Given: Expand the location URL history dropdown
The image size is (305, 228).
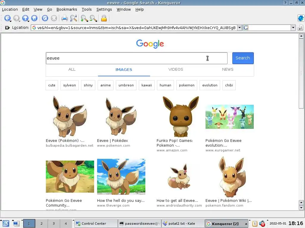Looking at the screenshot, I should pyautogui.click(x=240, y=28).
